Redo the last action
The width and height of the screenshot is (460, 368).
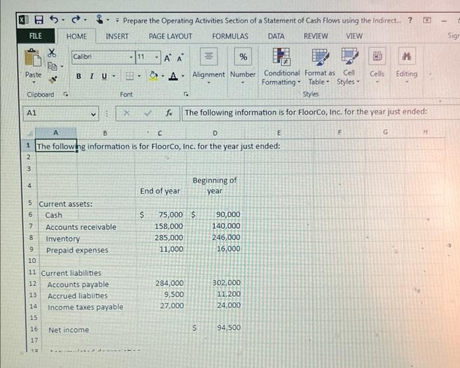(76, 20)
